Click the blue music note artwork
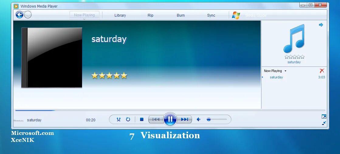 (294, 38)
